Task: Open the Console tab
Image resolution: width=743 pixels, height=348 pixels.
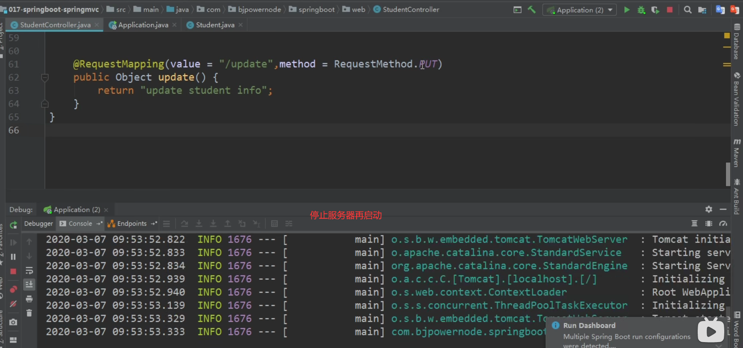Action: [80, 224]
